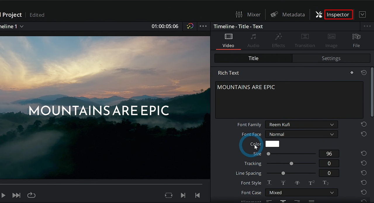Image resolution: width=374 pixels, height=203 pixels.
Task: Open the Font Case Mixed dropdown
Action: click(302, 192)
